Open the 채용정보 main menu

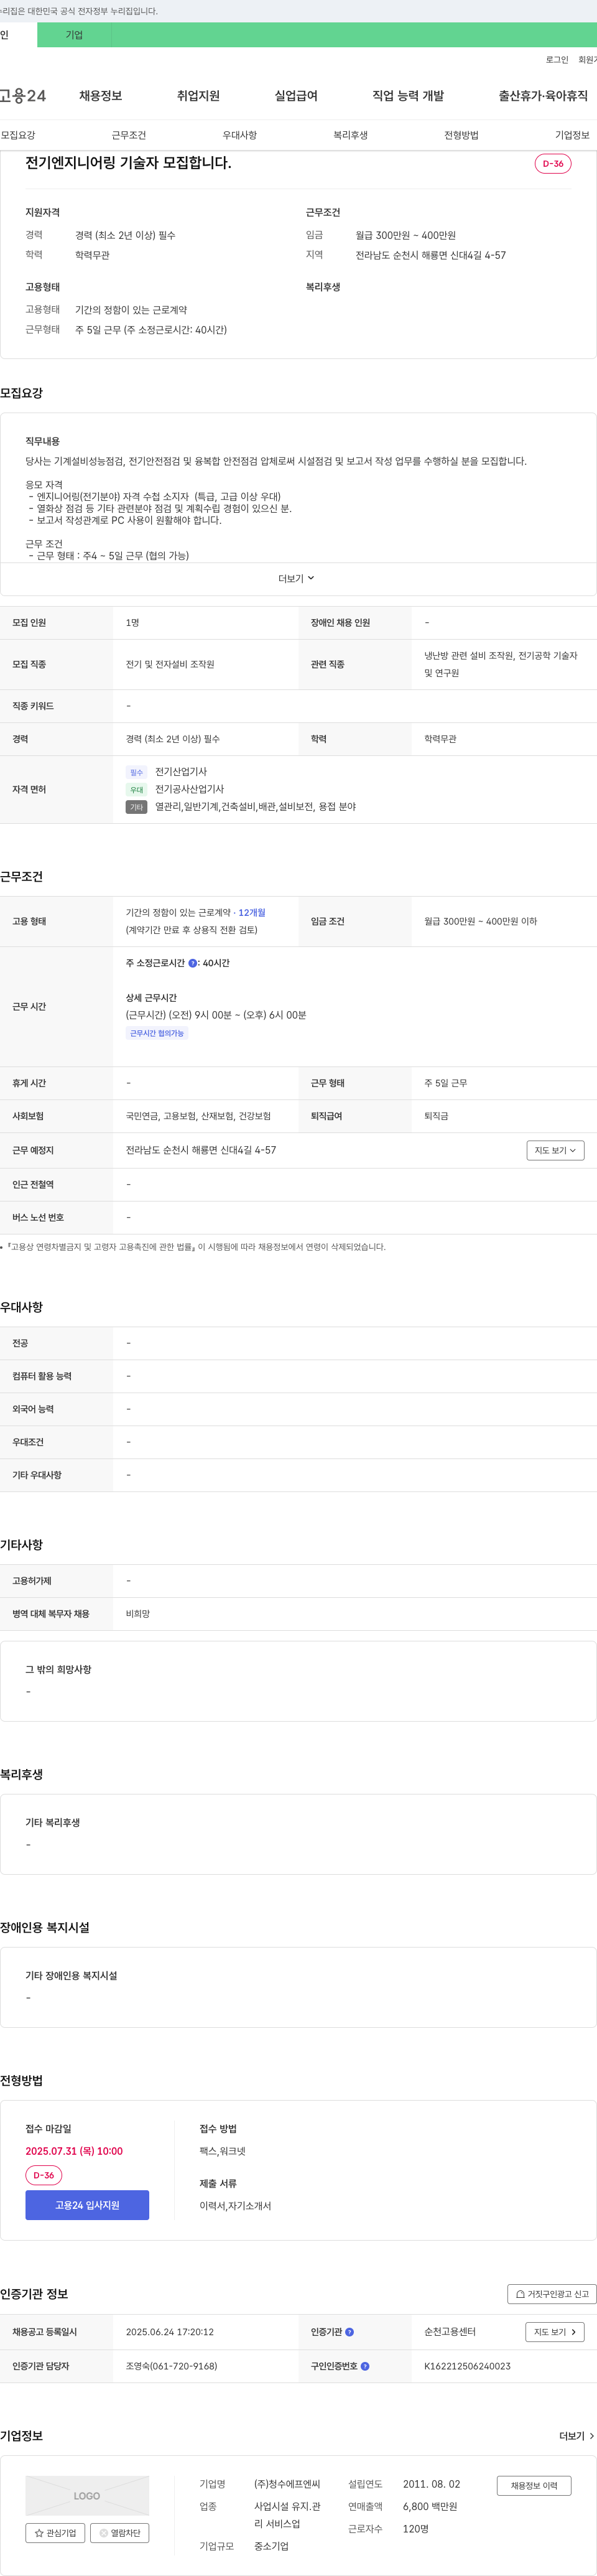[x=101, y=96]
